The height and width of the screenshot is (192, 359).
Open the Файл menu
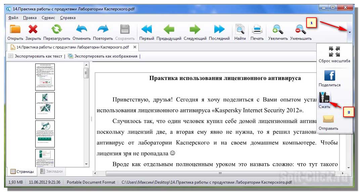click(13, 18)
